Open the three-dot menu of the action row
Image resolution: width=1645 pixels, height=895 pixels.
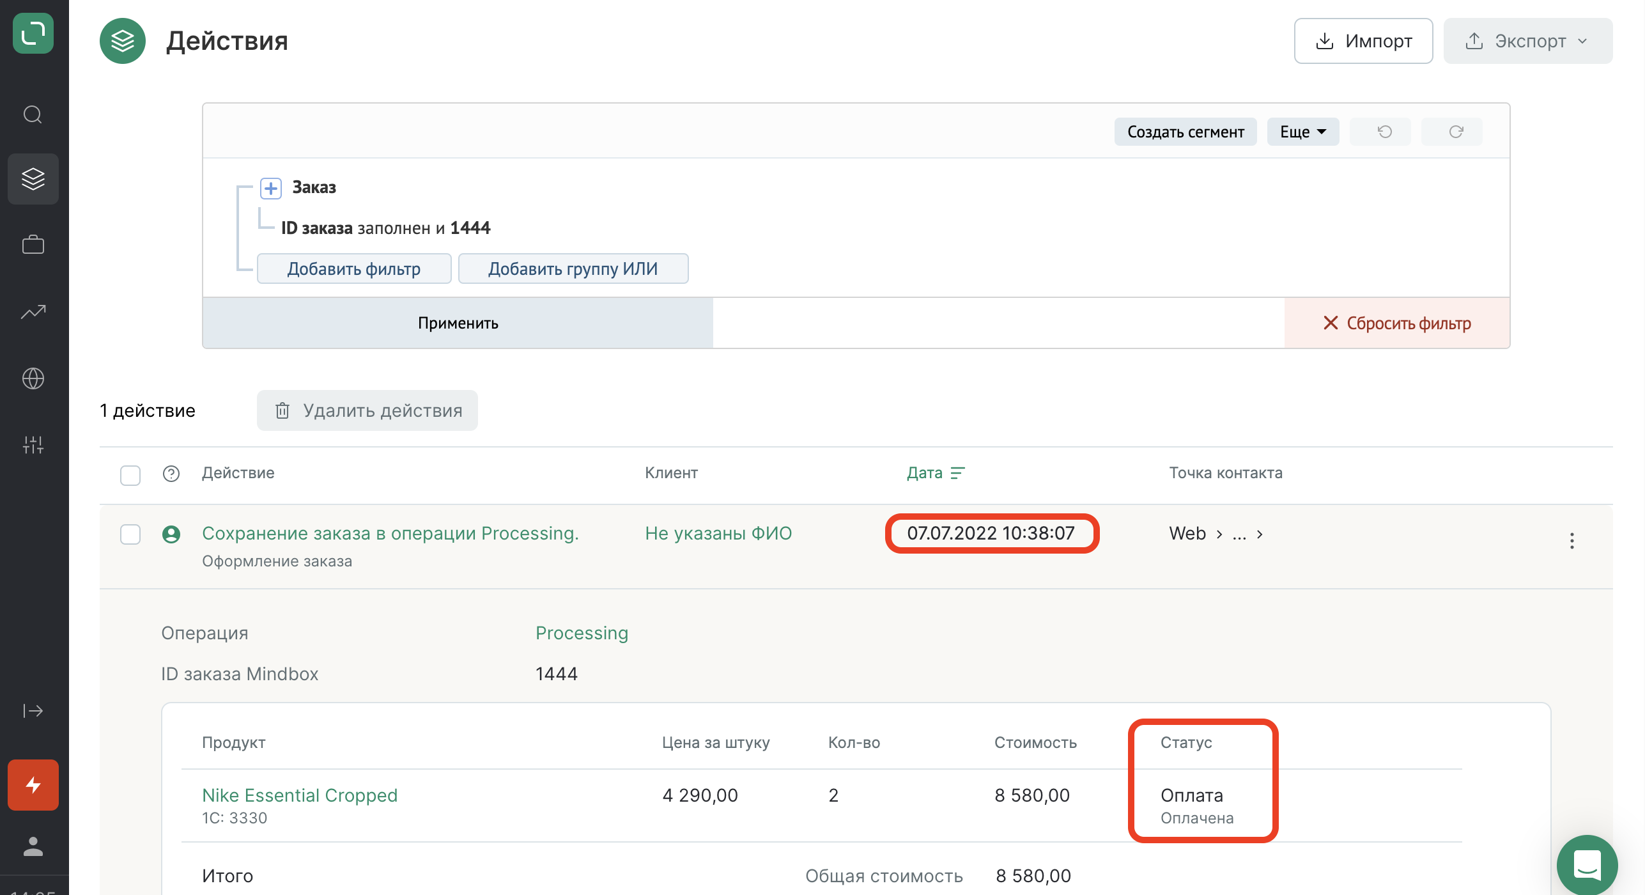pos(1572,541)
